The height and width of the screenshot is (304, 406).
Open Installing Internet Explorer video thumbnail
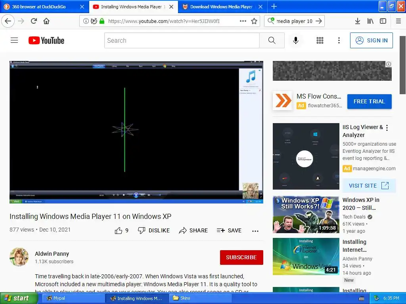pos(306,256)
